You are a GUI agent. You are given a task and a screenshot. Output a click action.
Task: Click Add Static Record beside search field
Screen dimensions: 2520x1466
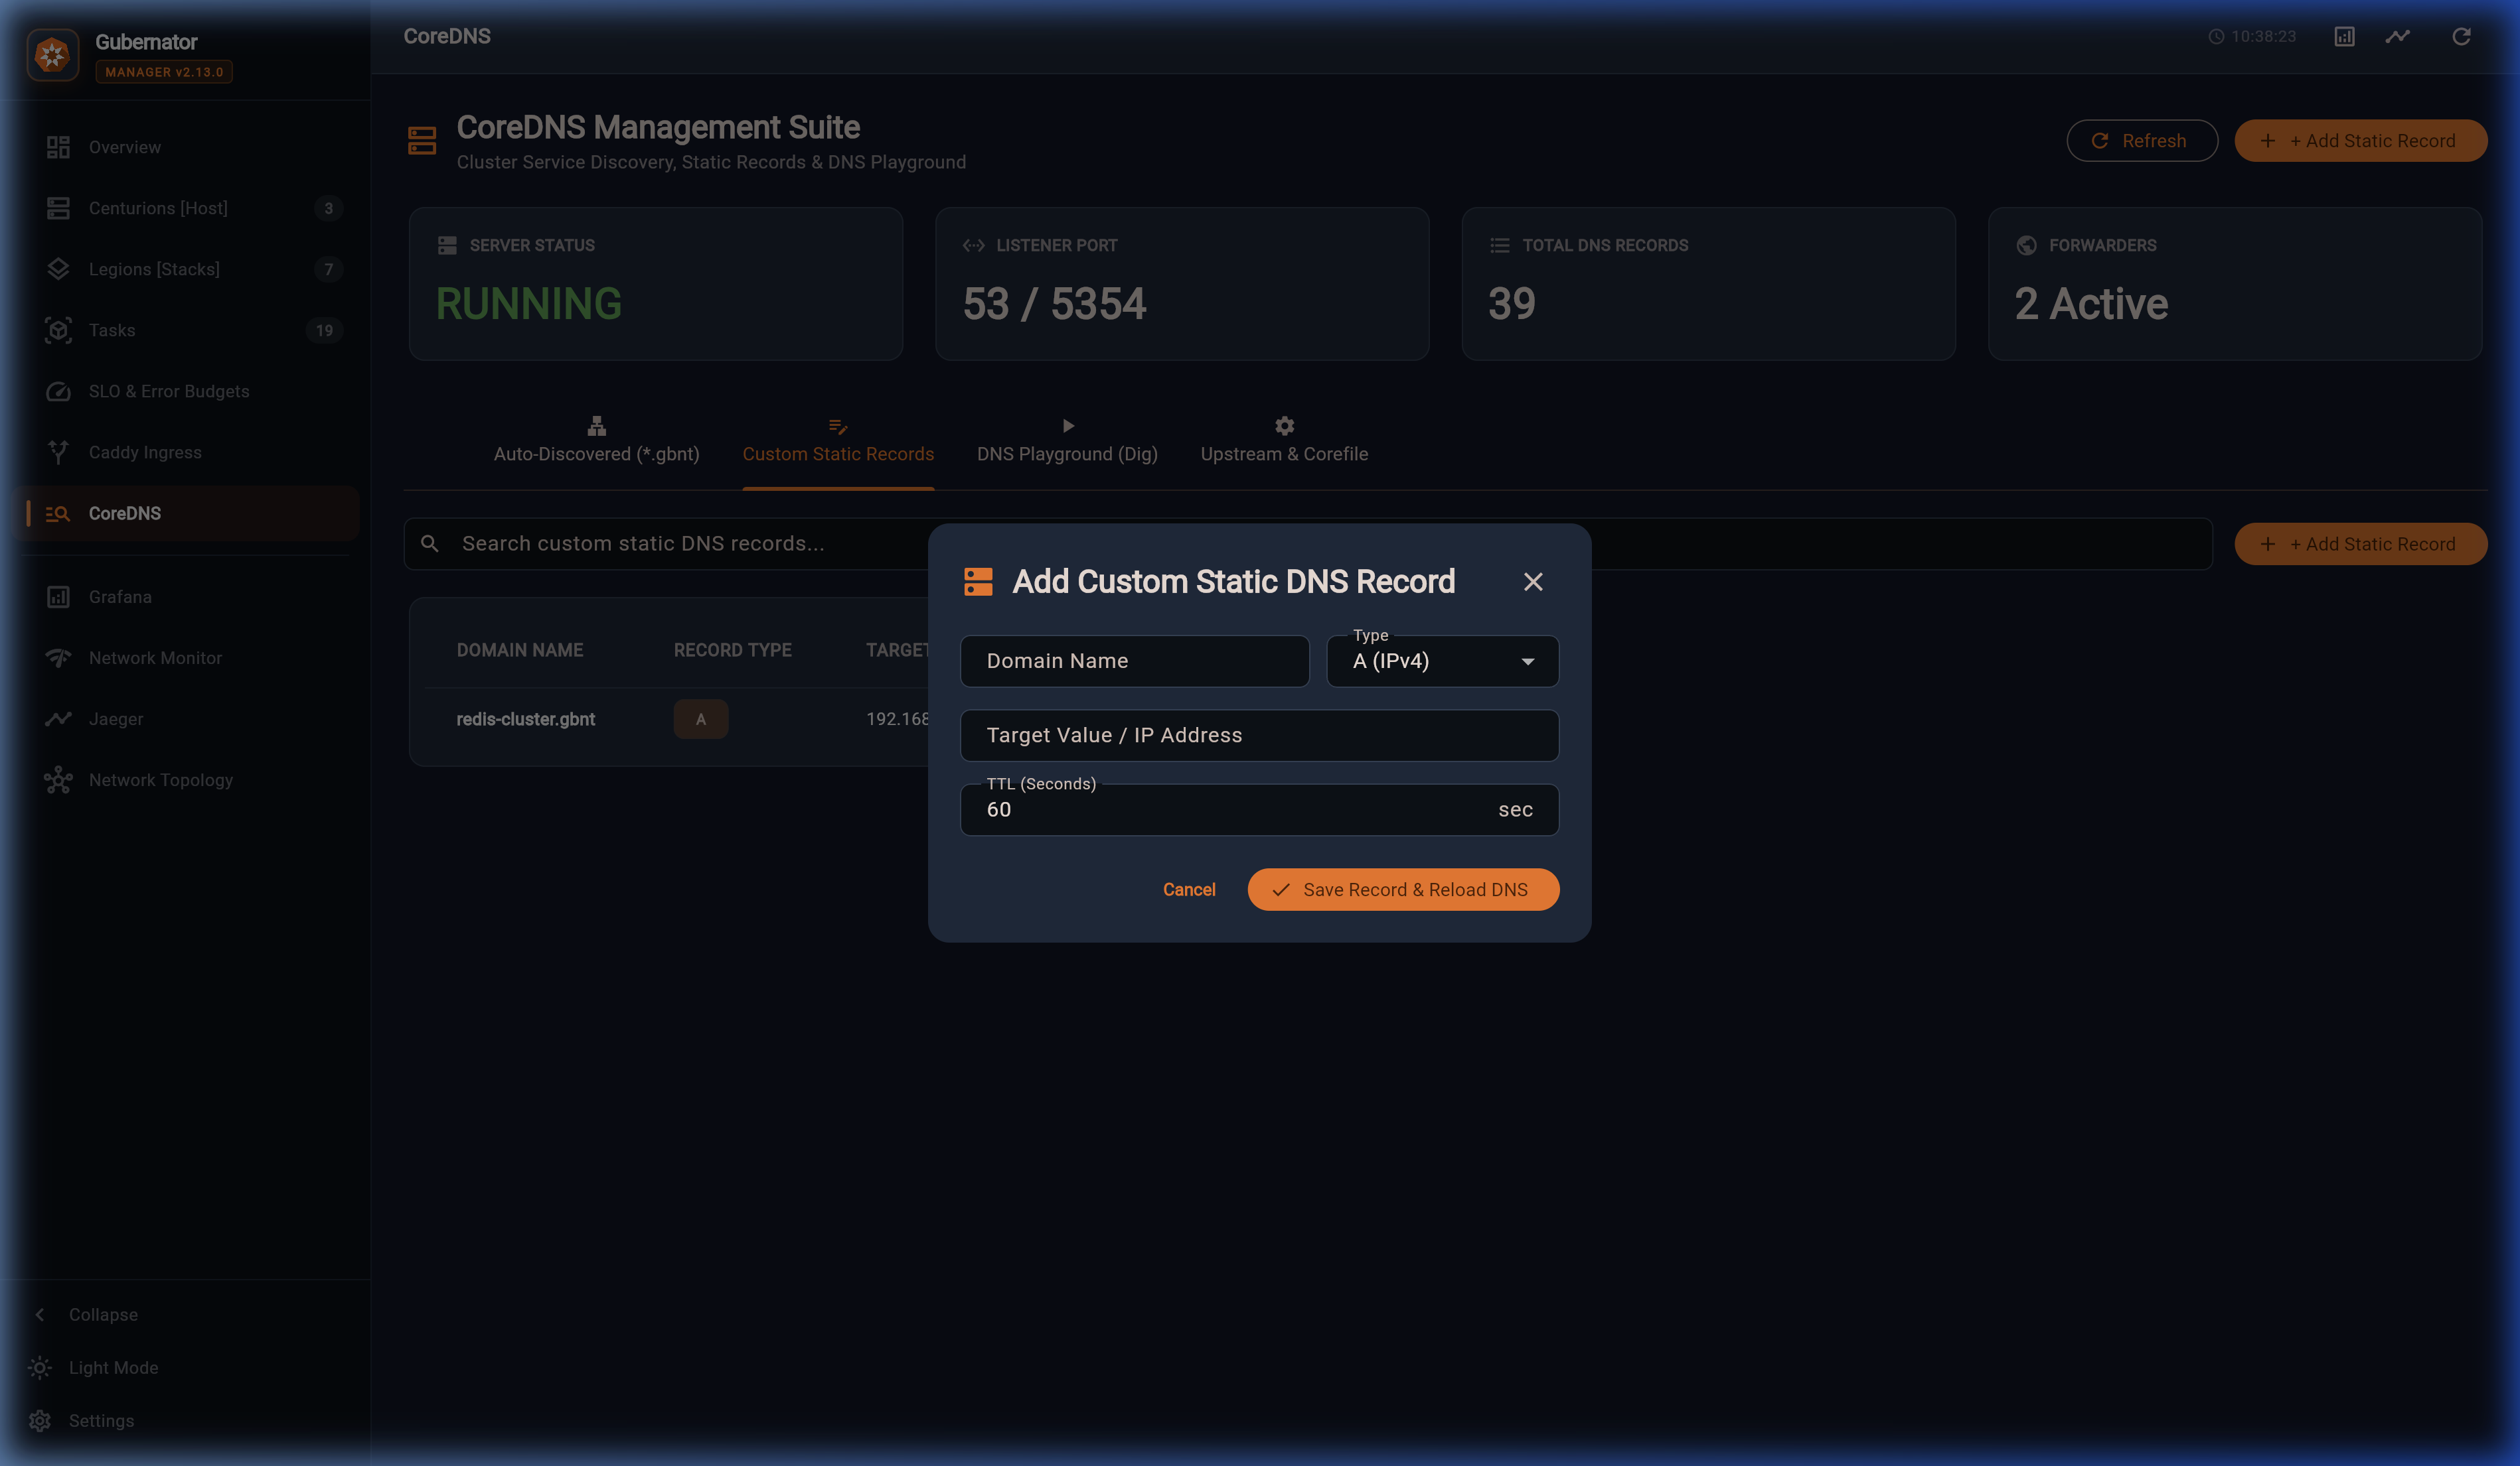coord(2360,544)
